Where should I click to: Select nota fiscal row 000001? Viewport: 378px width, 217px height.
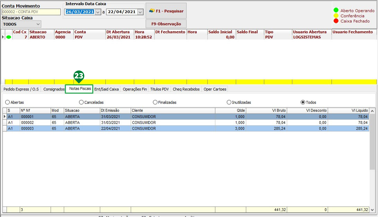[x=186, y=117]
